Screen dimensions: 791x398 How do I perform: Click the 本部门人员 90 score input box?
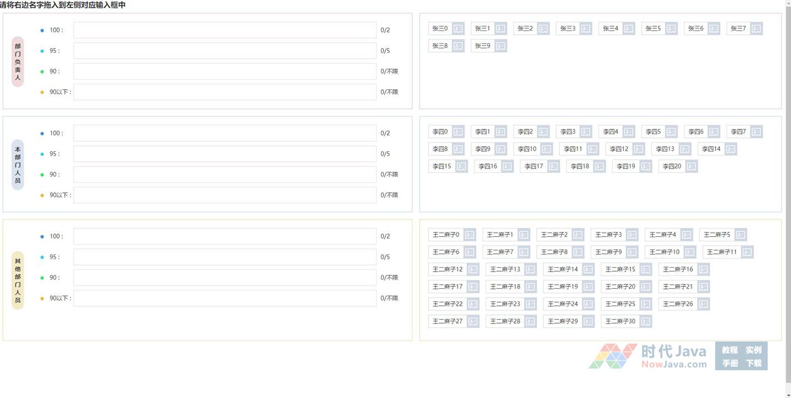coord(225,175)
